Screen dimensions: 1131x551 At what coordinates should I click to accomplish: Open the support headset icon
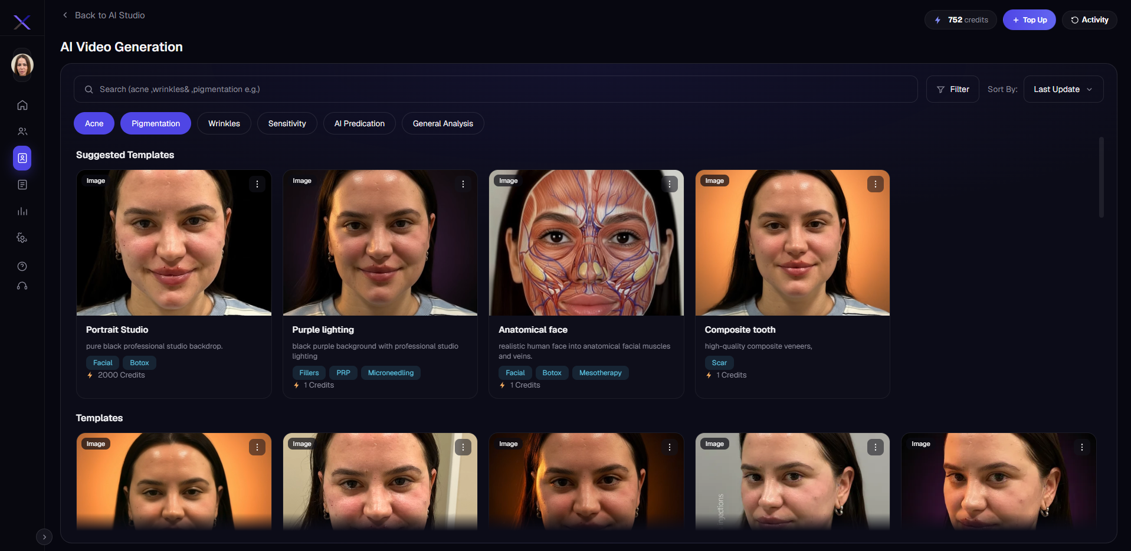22,286
